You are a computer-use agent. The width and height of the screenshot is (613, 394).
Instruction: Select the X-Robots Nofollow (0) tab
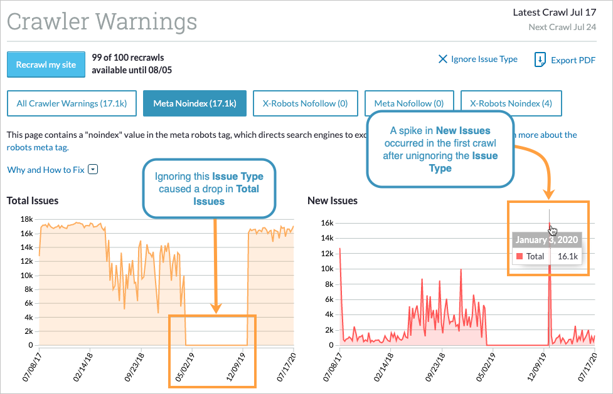point(305,103)
